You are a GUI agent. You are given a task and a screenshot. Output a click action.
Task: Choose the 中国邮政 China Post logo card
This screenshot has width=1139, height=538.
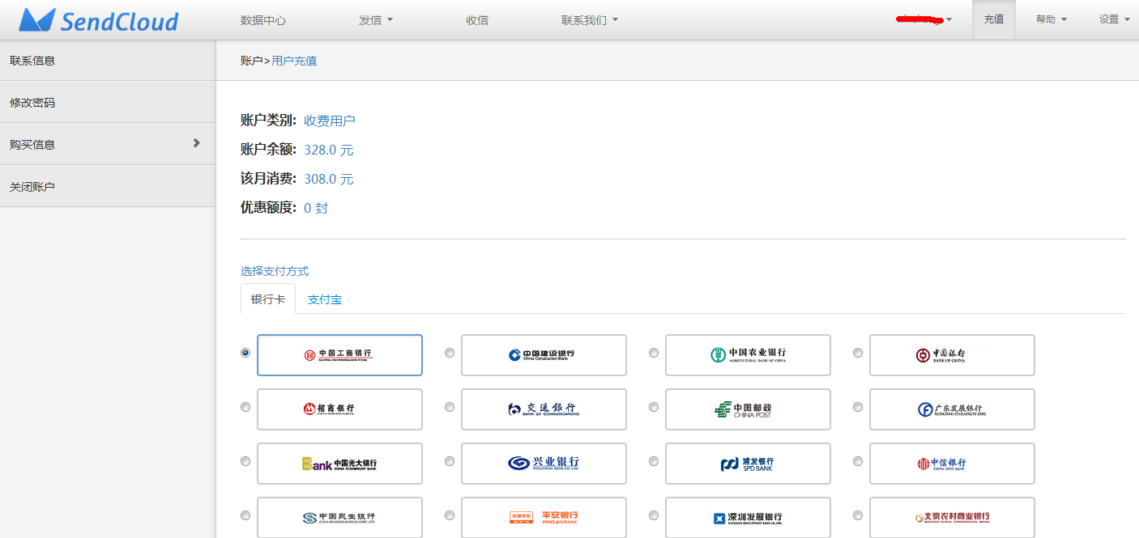coord(748,409)
